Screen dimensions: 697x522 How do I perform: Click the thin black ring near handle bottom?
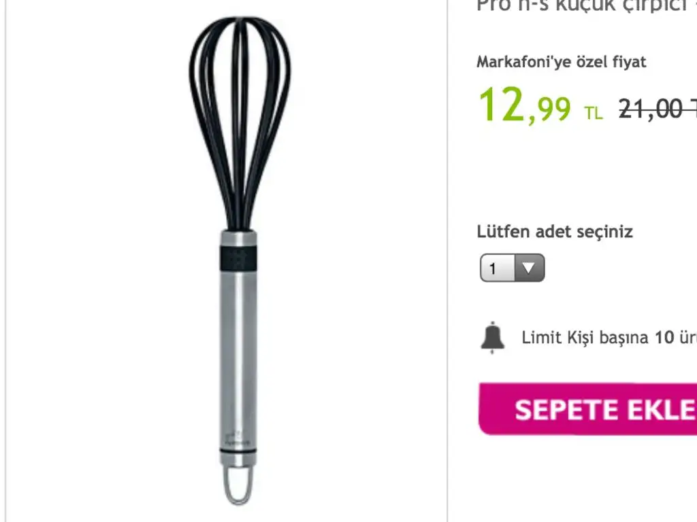pyautogui.click(x=238, y=451)
